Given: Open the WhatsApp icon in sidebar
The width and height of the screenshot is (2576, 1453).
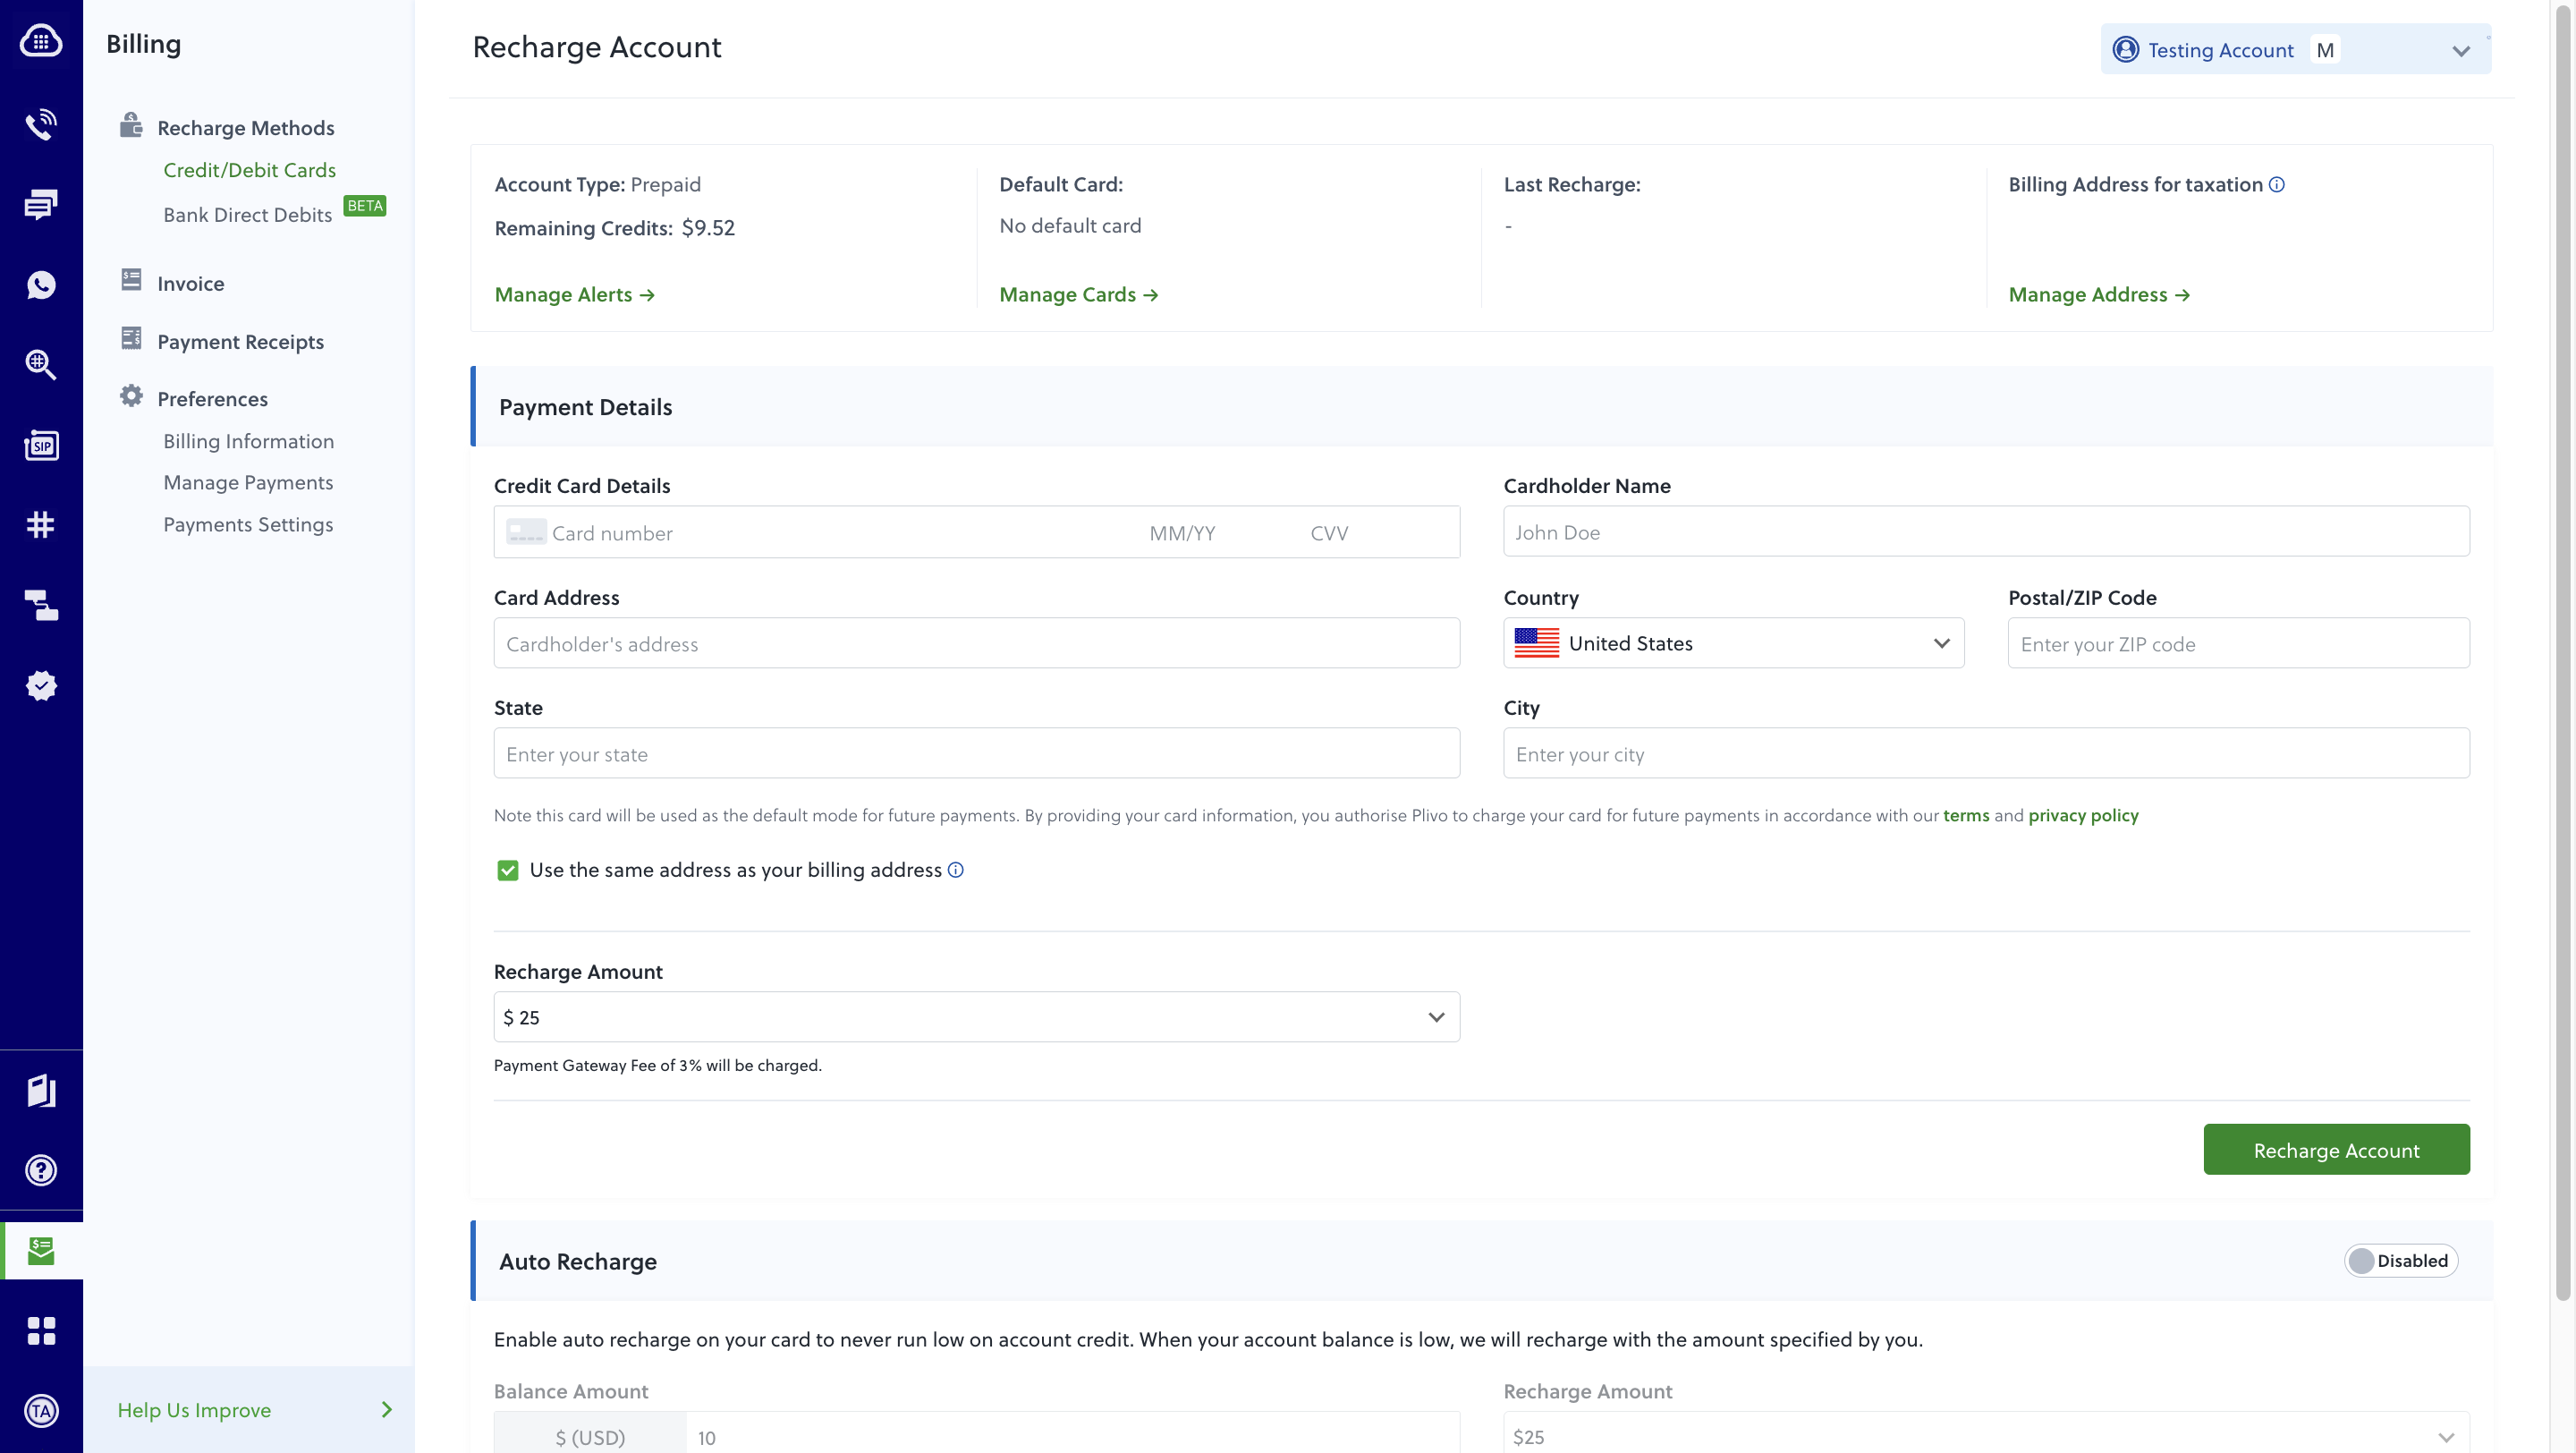Looking at the screenshot, I should pyautogui.click(x=41, y=285).
